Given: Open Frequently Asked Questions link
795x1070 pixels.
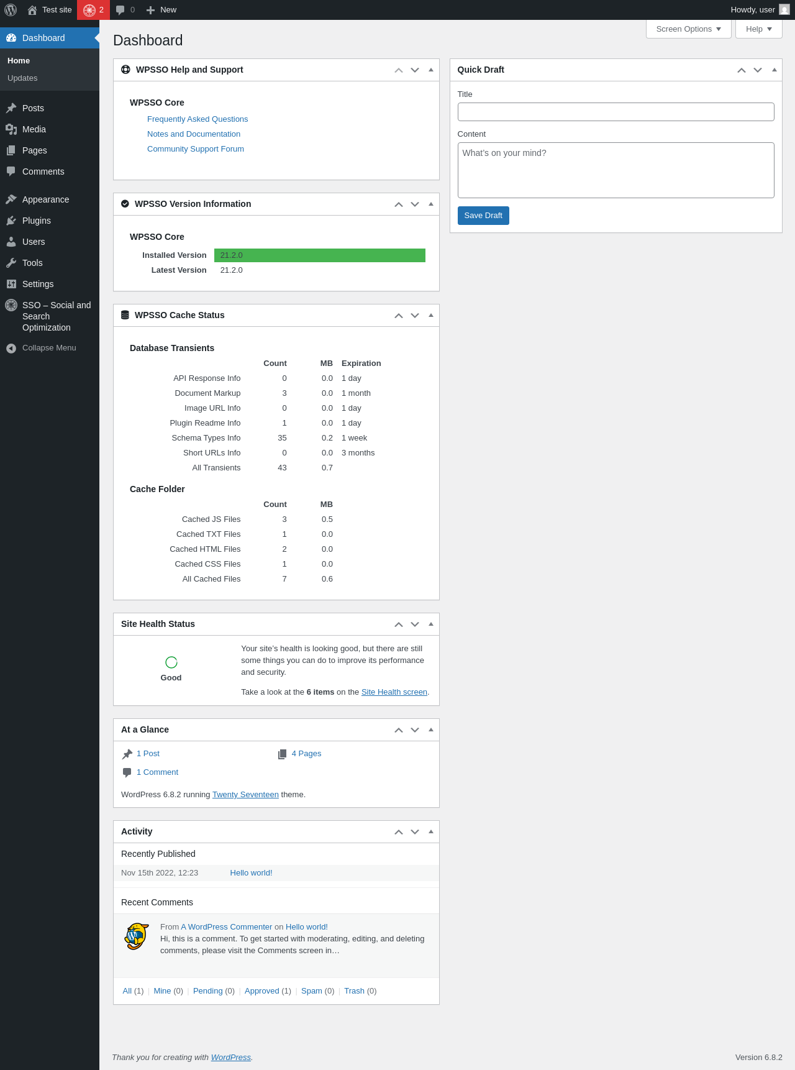Looking at the screenshot, I should (x=198, y=119).
